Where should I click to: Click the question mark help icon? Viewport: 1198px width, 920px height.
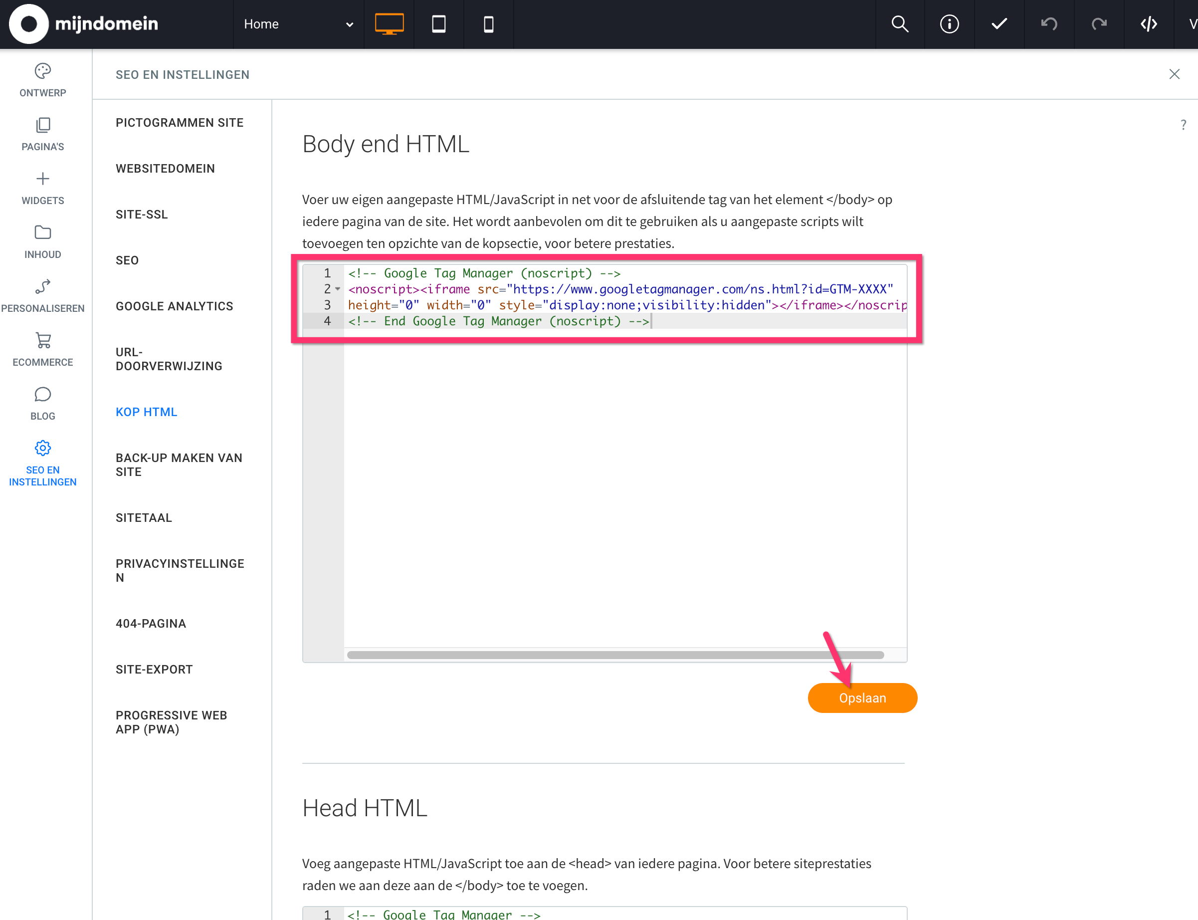pos(1183,125)
